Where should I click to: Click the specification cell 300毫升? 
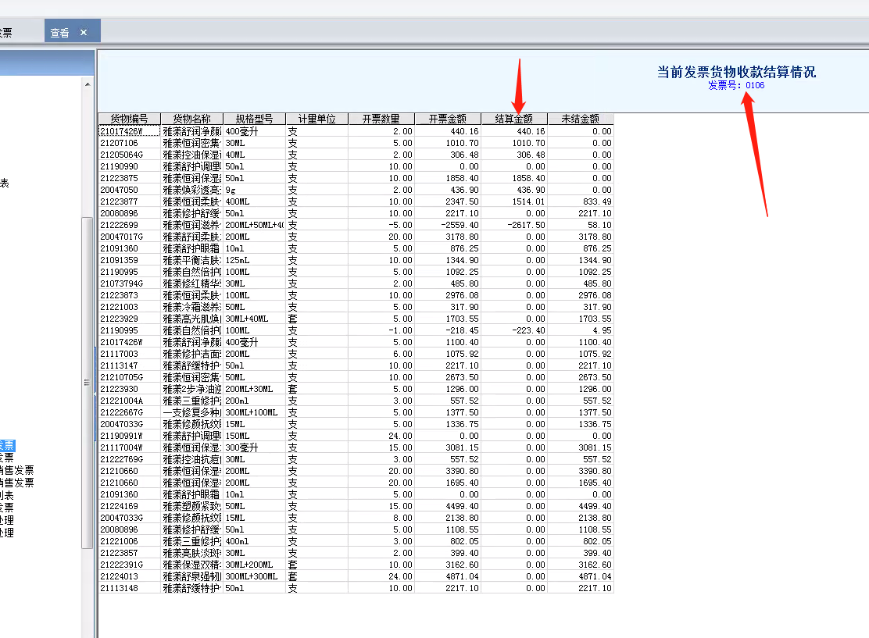pos(255,447)
